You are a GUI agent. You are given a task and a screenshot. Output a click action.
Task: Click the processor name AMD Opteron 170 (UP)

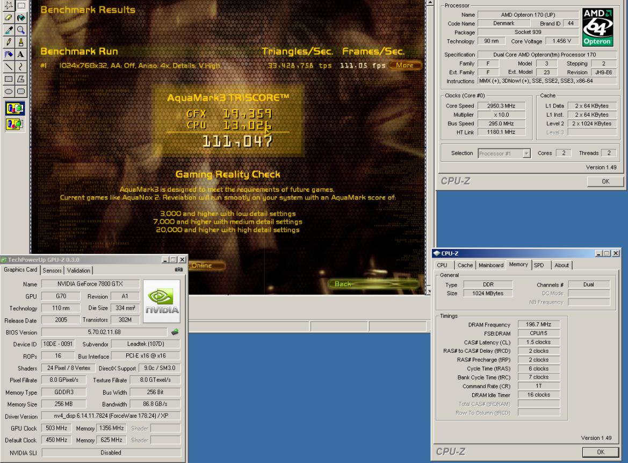pos(528,15)
